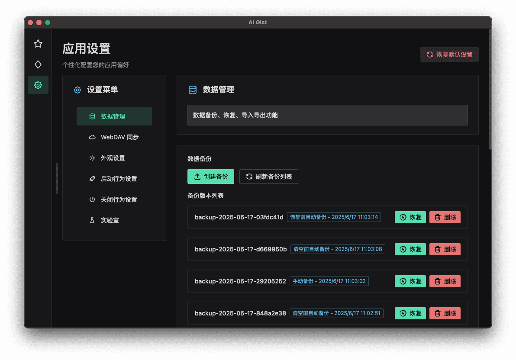Click the tag 清空前自动备份 - 2025/6/17 11:03:08
This screenshot has width=516, height=360.
[x=338, y=249]
